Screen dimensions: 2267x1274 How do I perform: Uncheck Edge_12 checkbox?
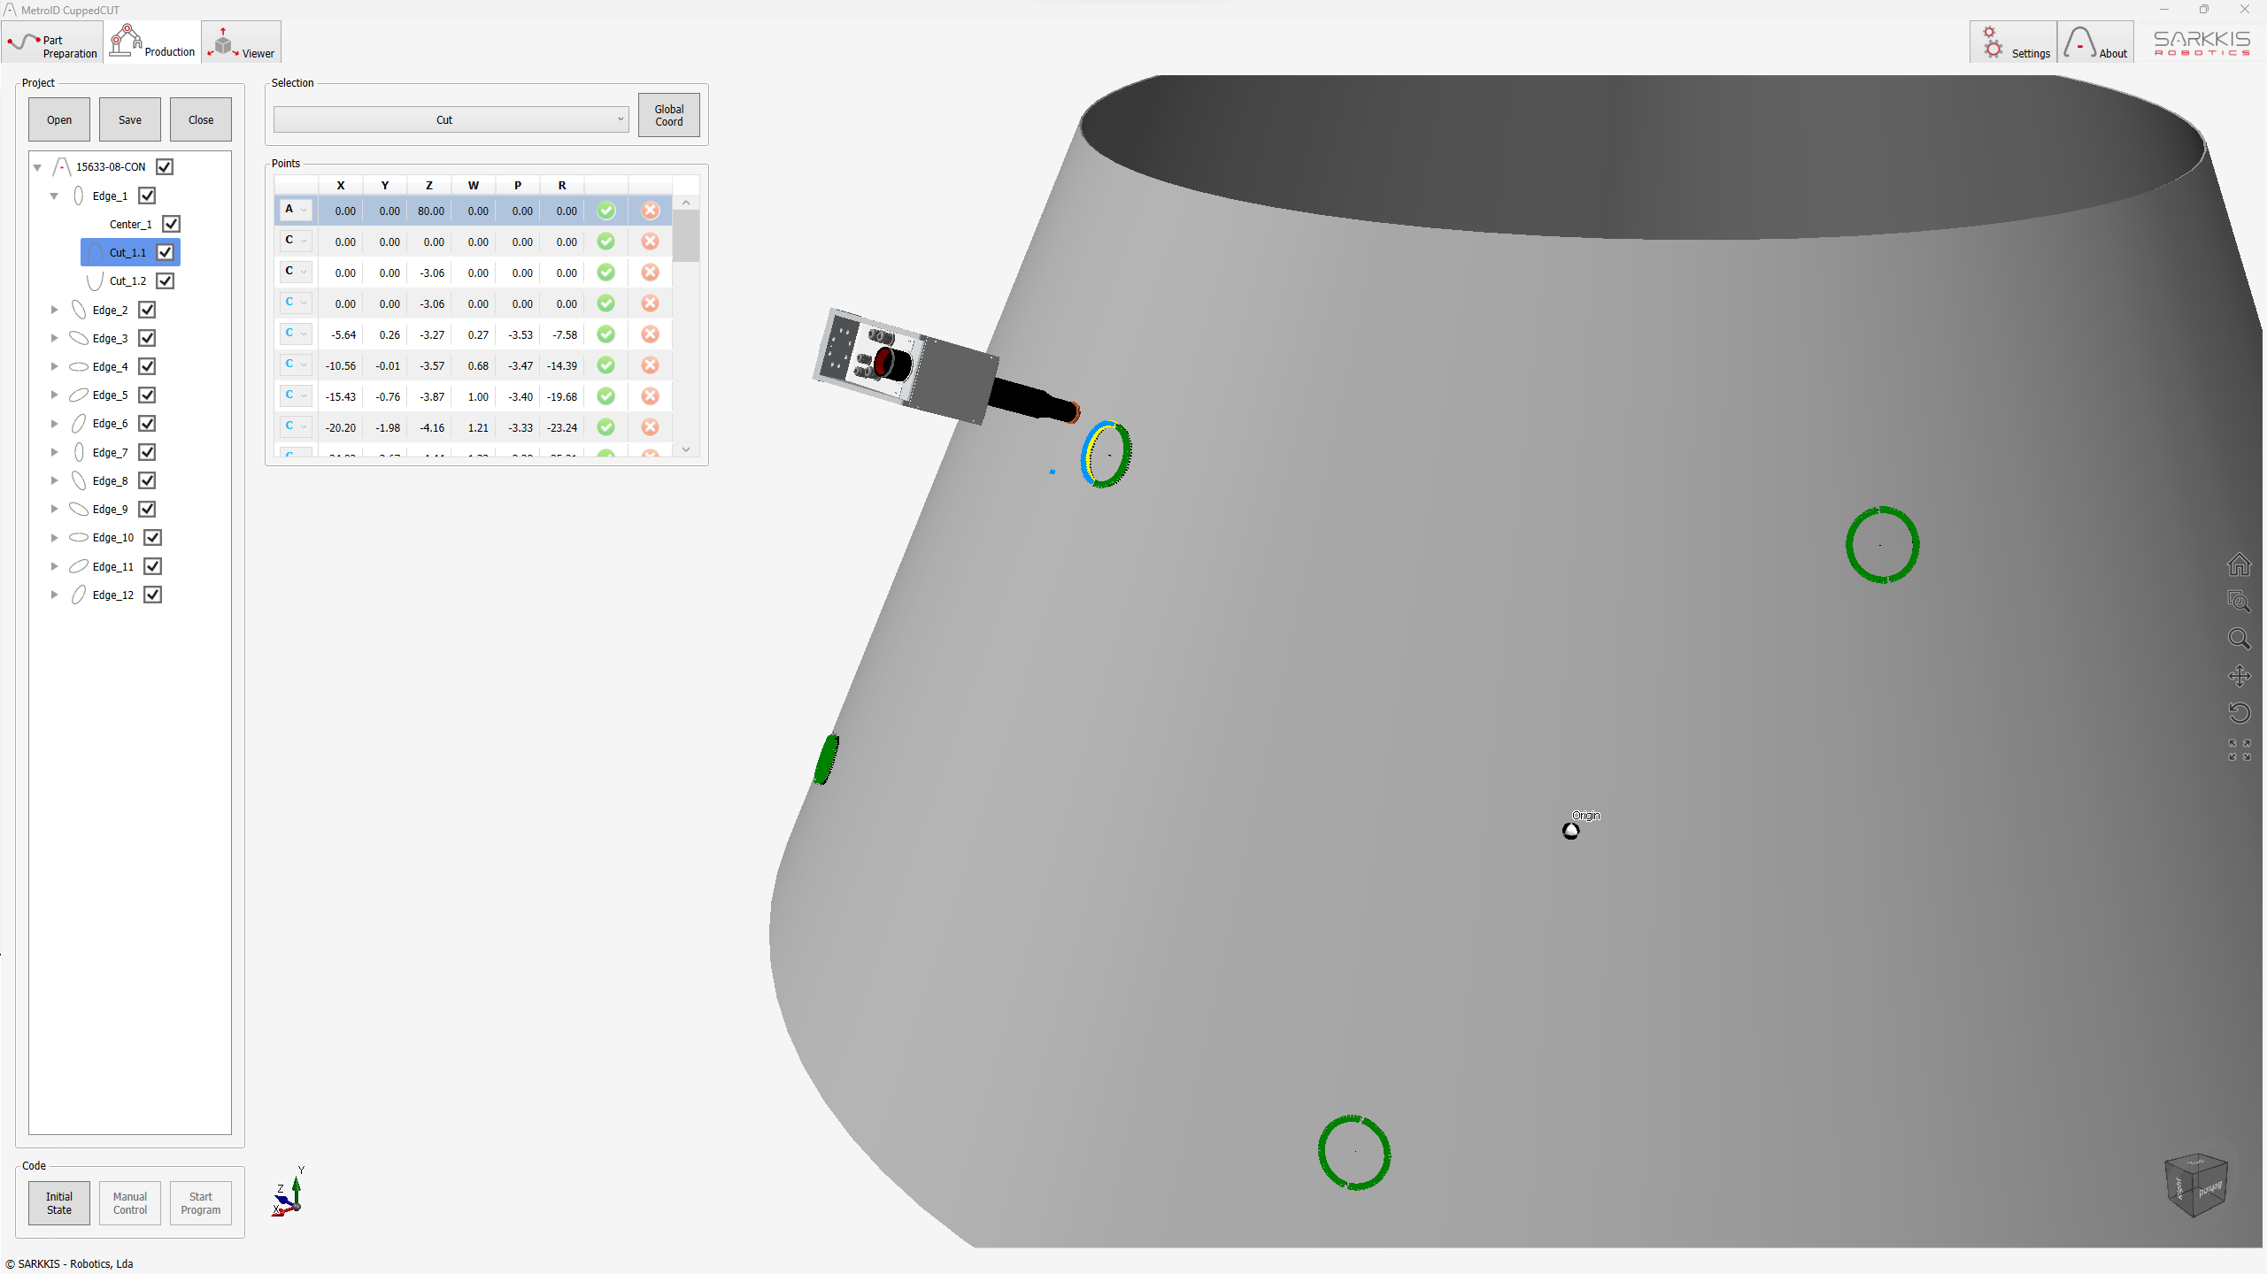click(152, 595)
